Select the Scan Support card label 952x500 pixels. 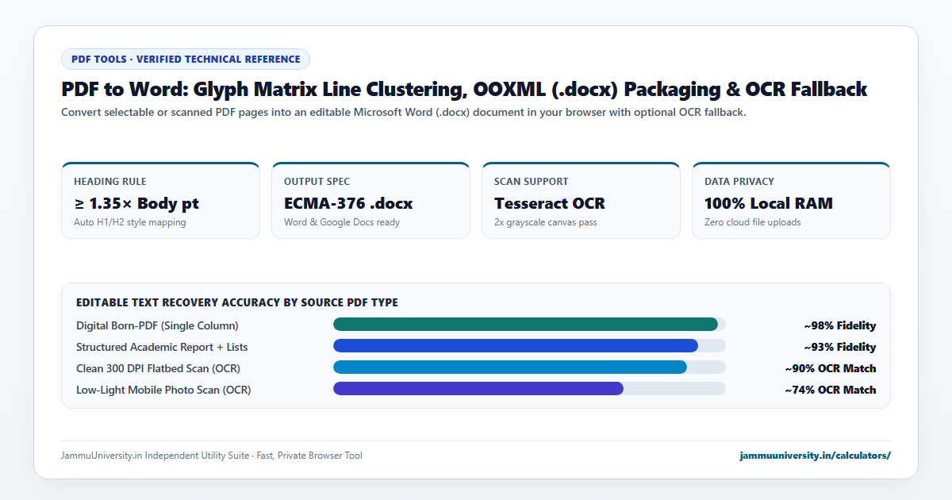(x=532, y=182)
